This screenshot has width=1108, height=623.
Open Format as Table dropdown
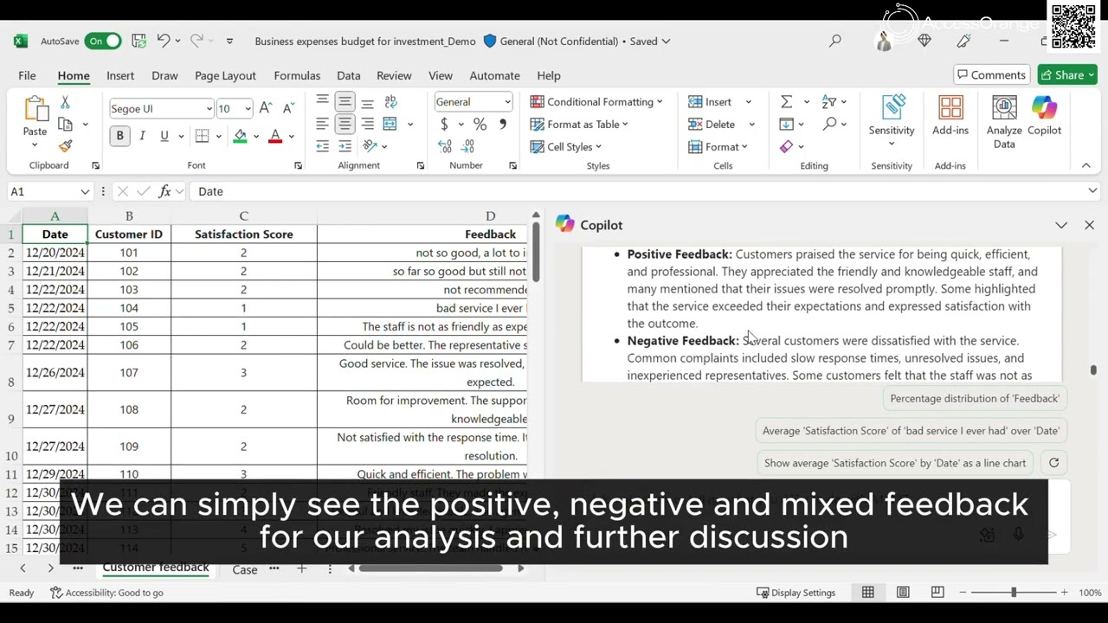pyautogui.click(x=579, y=125)
